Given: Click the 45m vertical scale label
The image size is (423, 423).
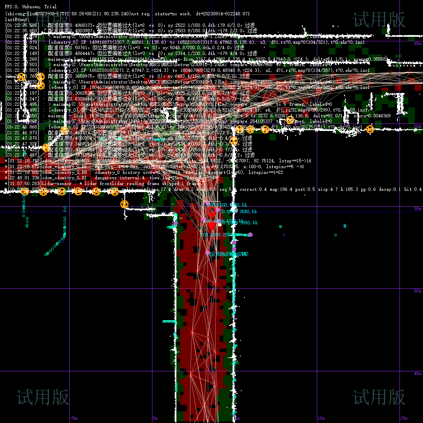Looking at the screenshot, I should 417,373.
